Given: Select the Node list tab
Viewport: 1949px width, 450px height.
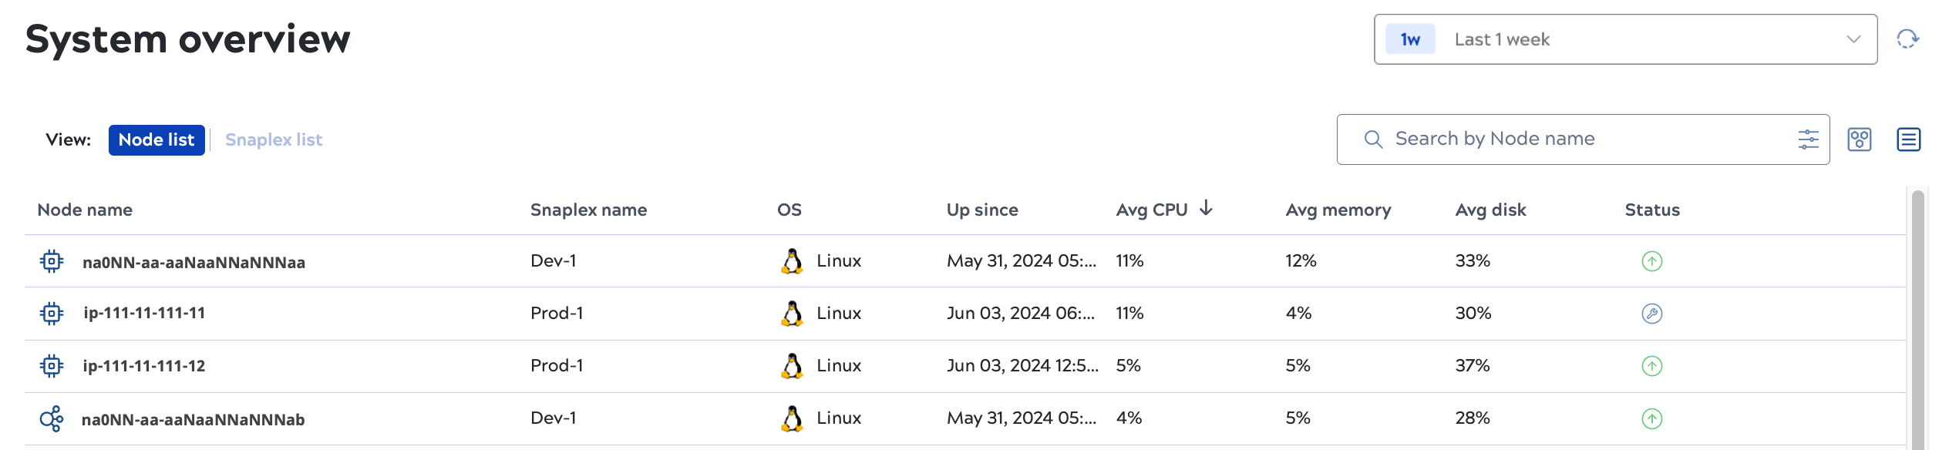Looking at the screenshot, I should tap(157, 139).
